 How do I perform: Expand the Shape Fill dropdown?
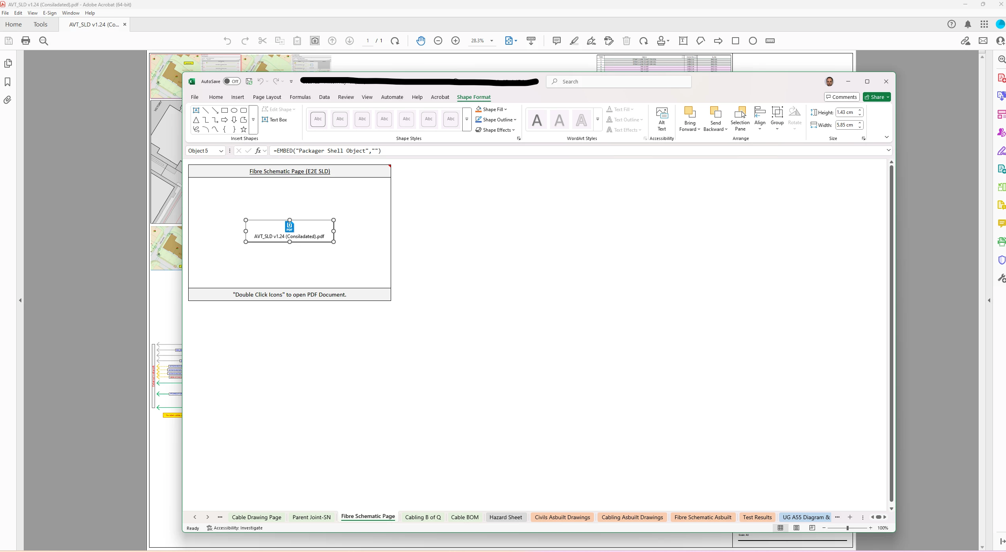[x=505, y=110]
